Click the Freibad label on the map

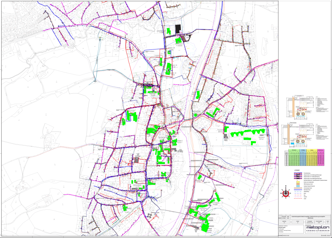(211, 218)
